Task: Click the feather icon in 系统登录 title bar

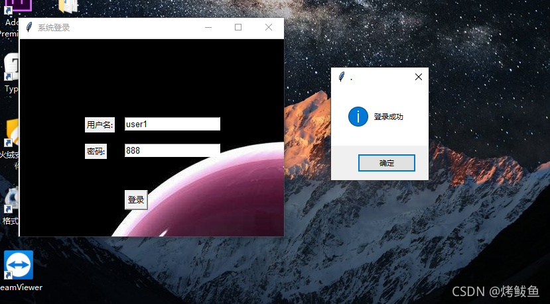Action: (x=29, y=27)
